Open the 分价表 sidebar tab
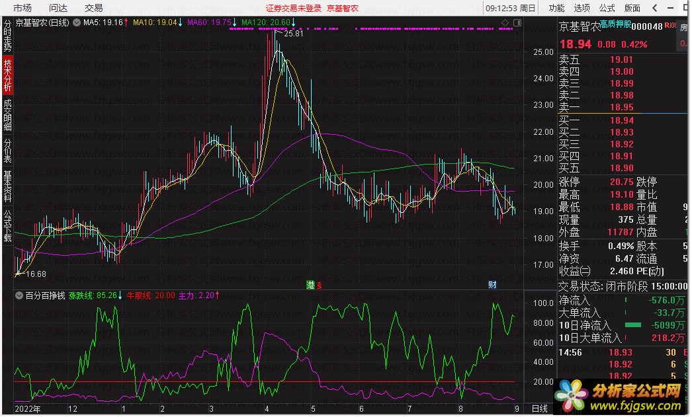 coord(7,150)
